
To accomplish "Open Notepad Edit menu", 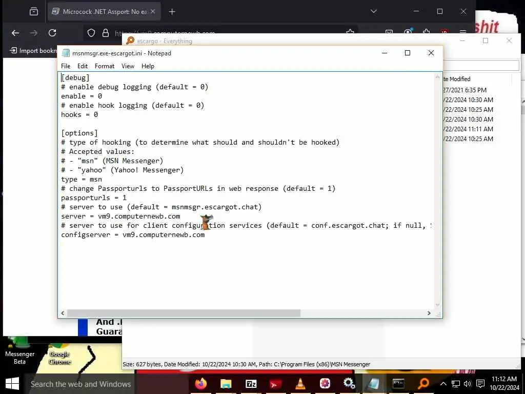I will pyautogui.click(x=83, y=66).
